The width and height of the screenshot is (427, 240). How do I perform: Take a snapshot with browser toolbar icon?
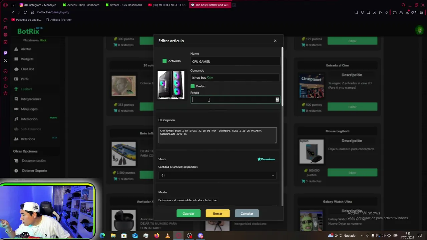(368, 12)
